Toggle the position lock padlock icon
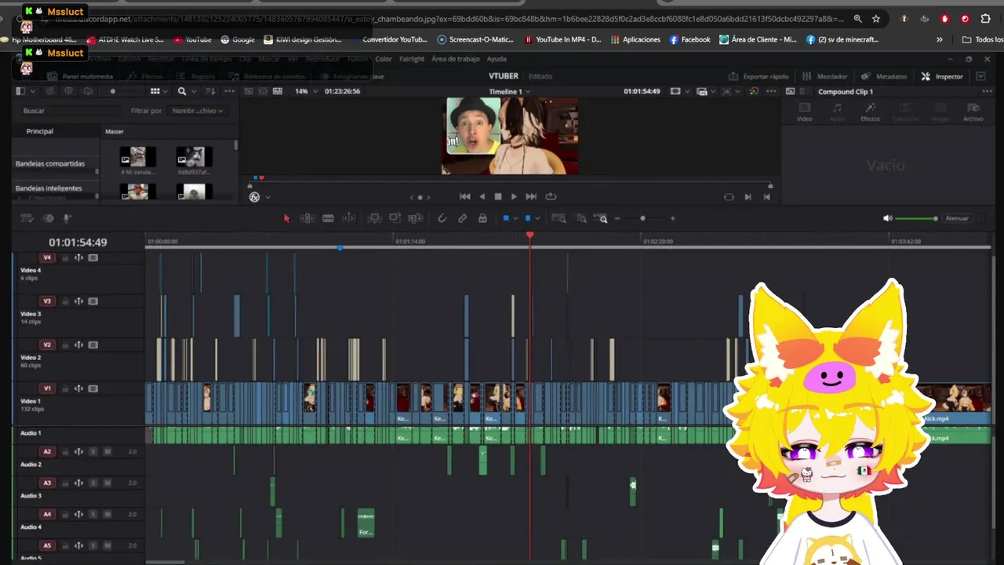This screenshot has width=1004, height=565. [482, 218]
